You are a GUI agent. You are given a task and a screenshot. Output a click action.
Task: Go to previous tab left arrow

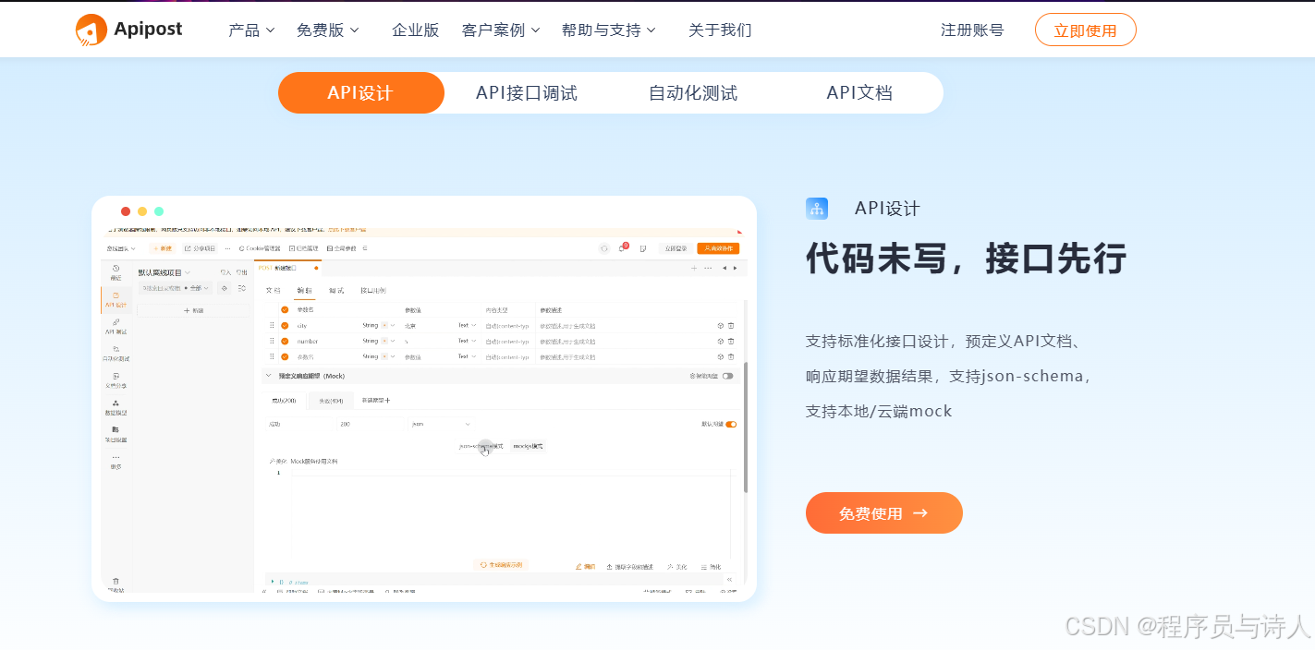pyautogui.click(x=724, y=268)
